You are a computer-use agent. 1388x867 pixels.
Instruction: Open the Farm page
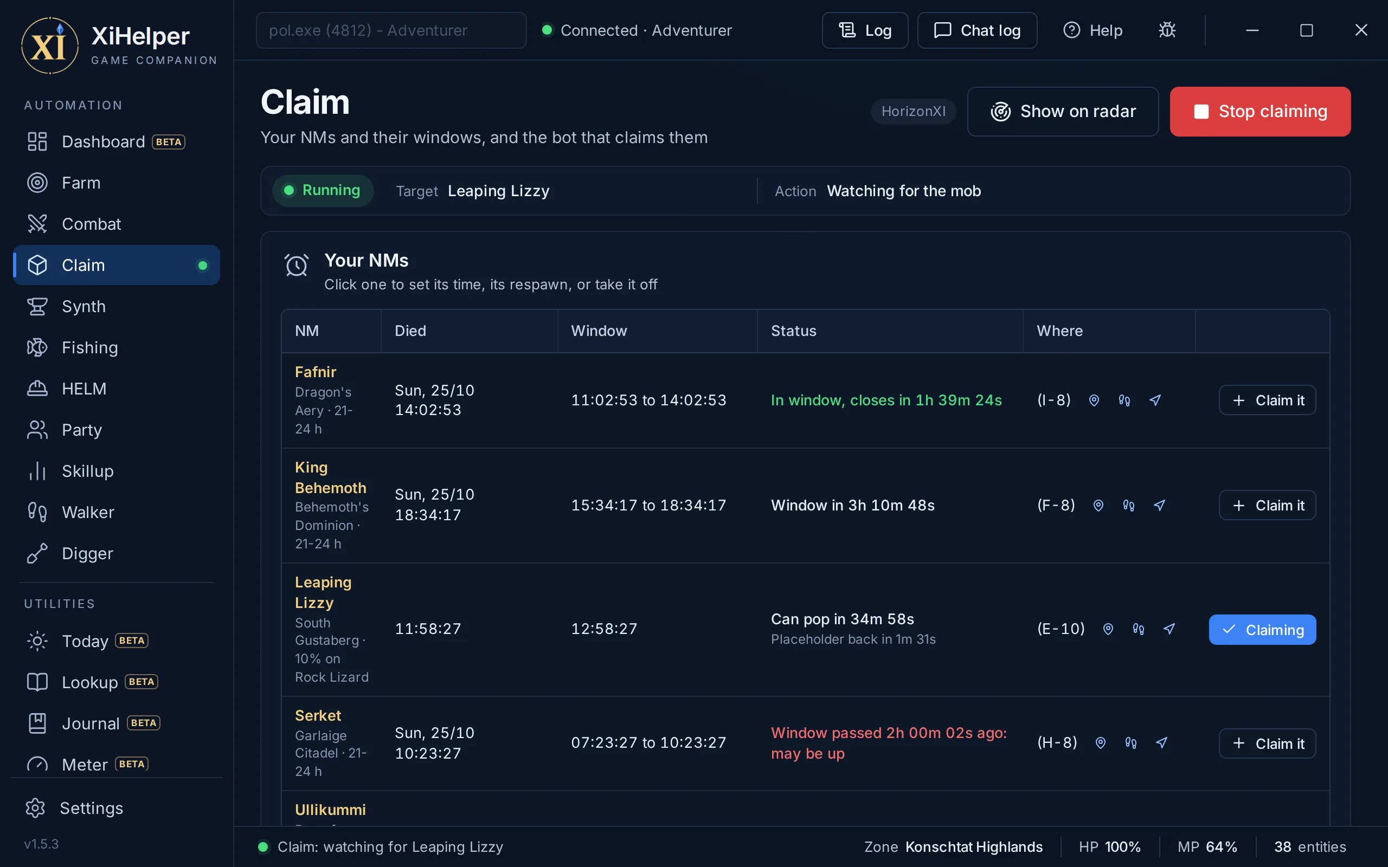[x=117, y=183]
